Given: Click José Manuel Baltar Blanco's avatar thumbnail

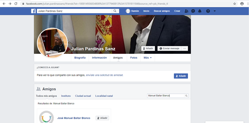Looking at the screenshot, I should coord(46,117).
